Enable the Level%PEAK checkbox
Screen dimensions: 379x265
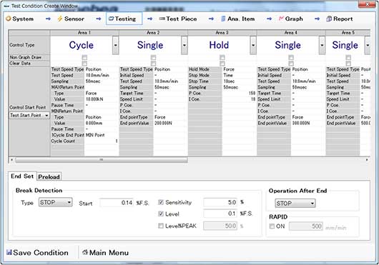point(161,226)
